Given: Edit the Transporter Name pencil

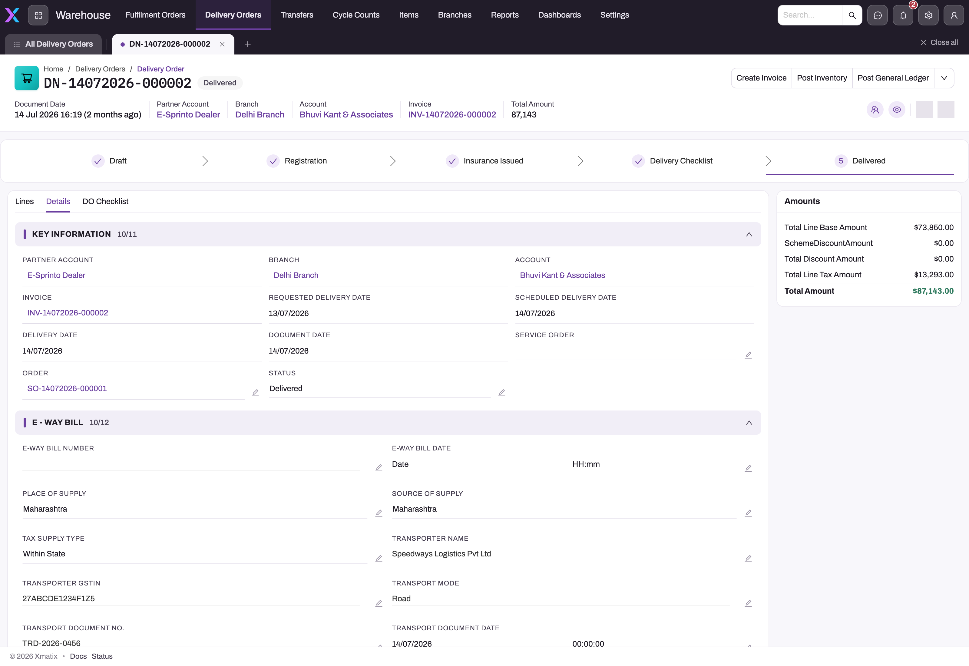Looking at the screenshot, I should pos(748,558).
